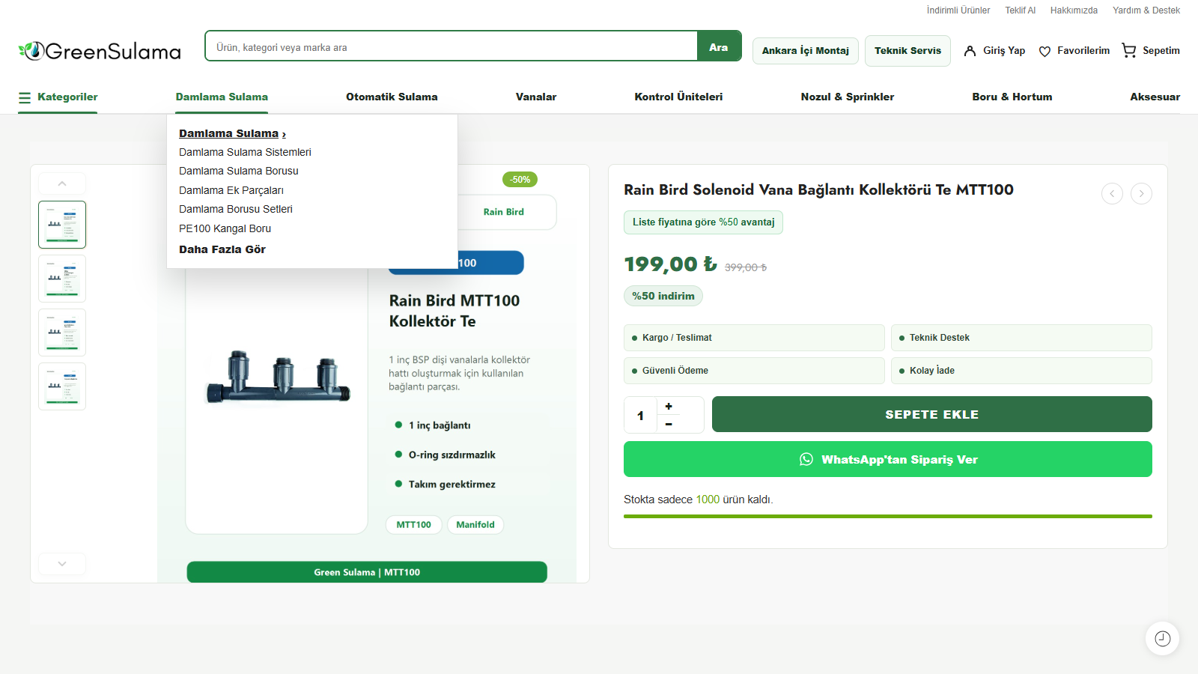
Task: Open Favorilerim link text
Action: (x=1083, y=51)
